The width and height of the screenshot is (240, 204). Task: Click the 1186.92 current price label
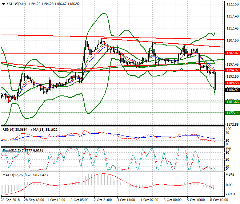[x=232, y=90]
